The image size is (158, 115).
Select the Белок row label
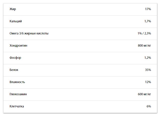pos(14,70)
